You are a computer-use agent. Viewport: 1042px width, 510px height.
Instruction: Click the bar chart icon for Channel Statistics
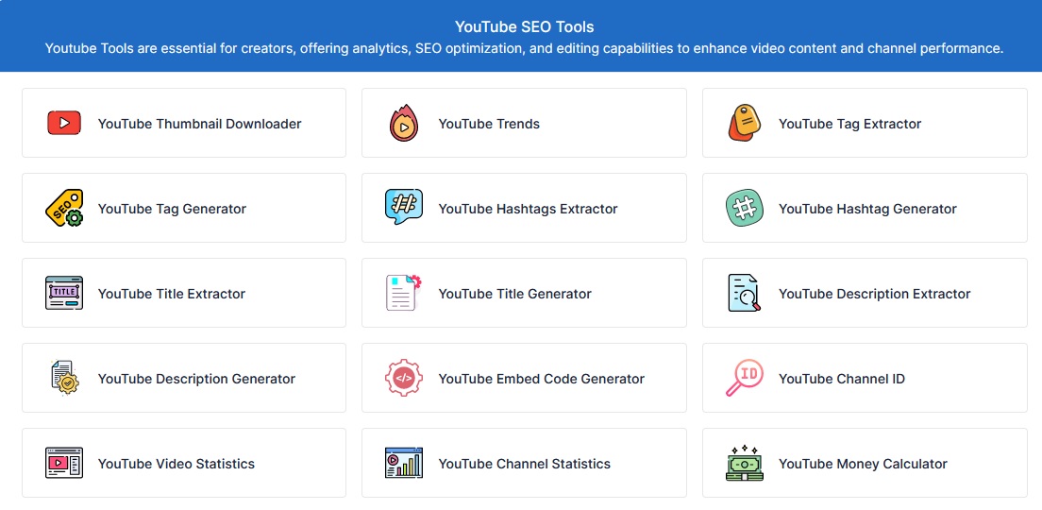click(404, 463)
